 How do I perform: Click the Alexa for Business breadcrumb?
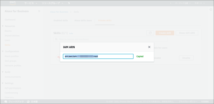coord(59,12)
